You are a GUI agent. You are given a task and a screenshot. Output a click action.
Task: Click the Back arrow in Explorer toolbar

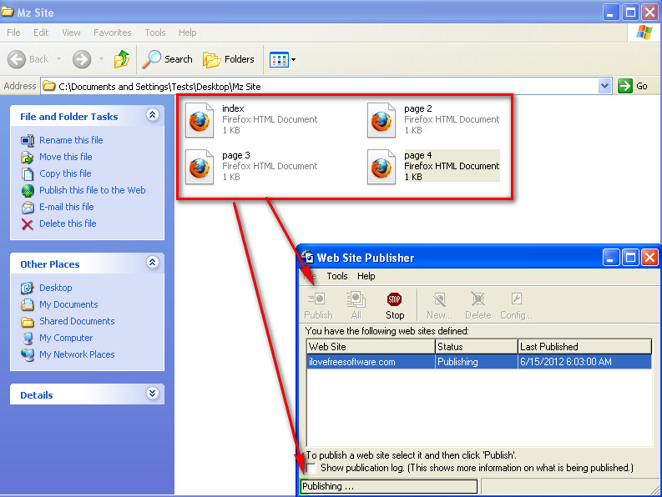pos(17,59)
